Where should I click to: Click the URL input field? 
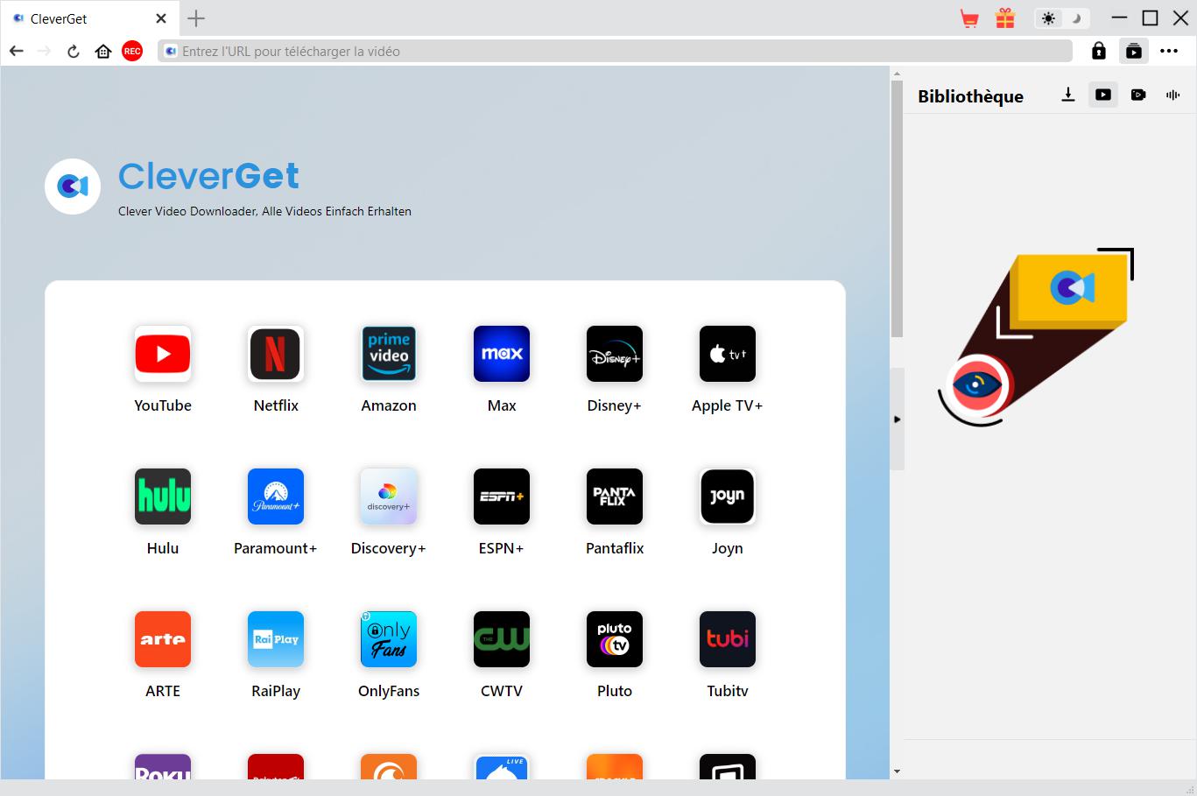[x=613, y=52]
